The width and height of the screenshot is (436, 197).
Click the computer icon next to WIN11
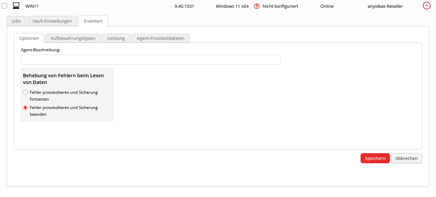tap(16, 6)
